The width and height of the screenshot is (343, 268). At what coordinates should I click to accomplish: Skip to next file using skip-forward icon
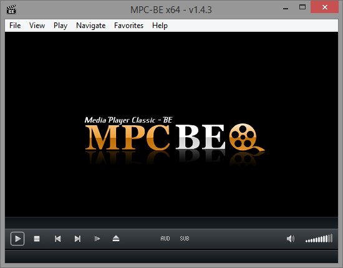click(77, 239)
